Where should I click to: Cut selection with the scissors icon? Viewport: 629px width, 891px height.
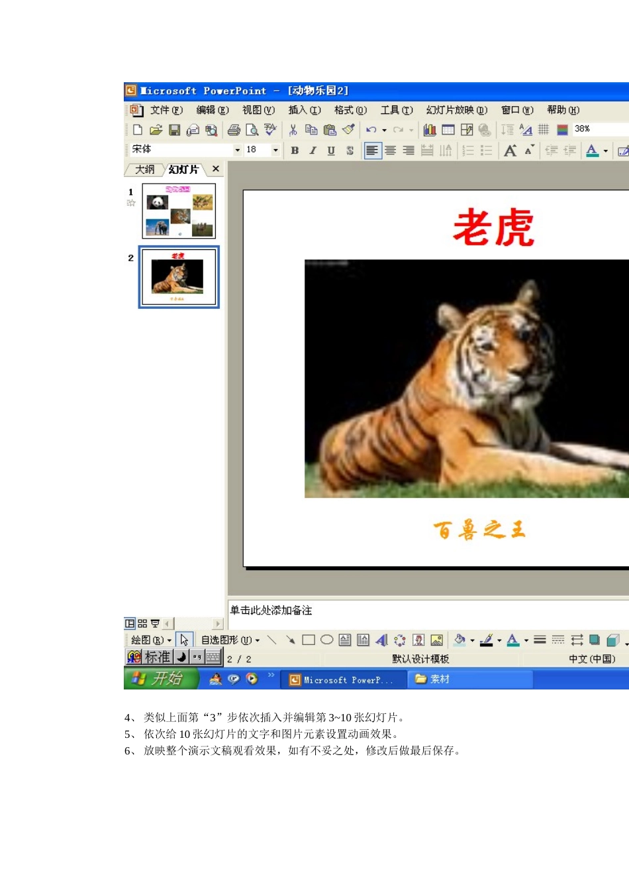pyautogui.click(x=293, y=130)
